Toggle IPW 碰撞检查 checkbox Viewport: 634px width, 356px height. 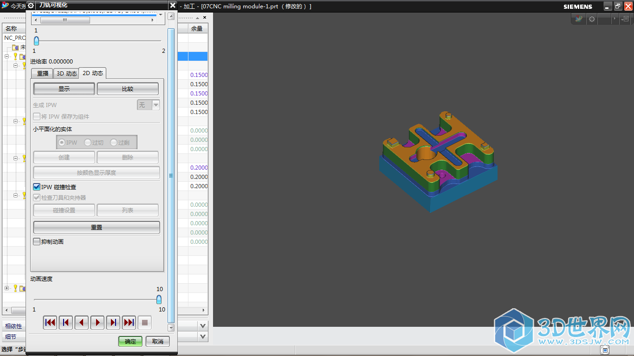(x=37, y=187)
